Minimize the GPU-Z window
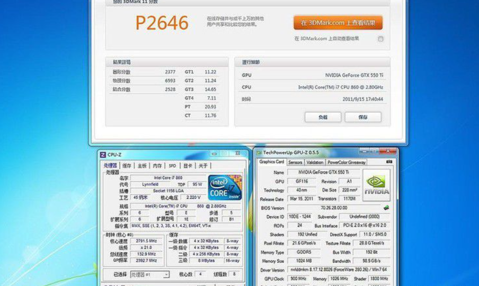The height and width of the screenshot is (286, 479). pos(364,151)
